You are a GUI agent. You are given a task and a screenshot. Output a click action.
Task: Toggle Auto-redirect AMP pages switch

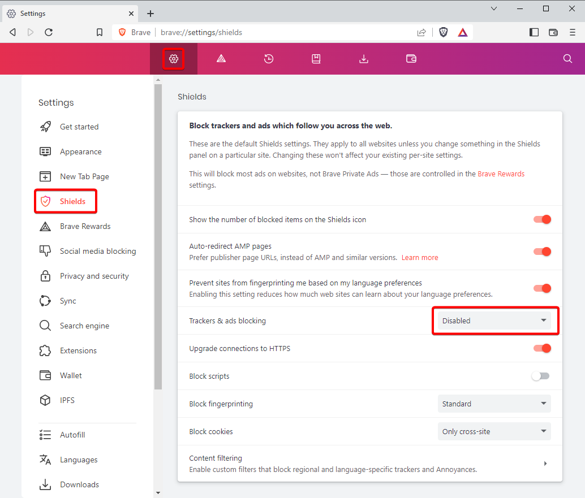pyautogui.click(x=542, y=252)
